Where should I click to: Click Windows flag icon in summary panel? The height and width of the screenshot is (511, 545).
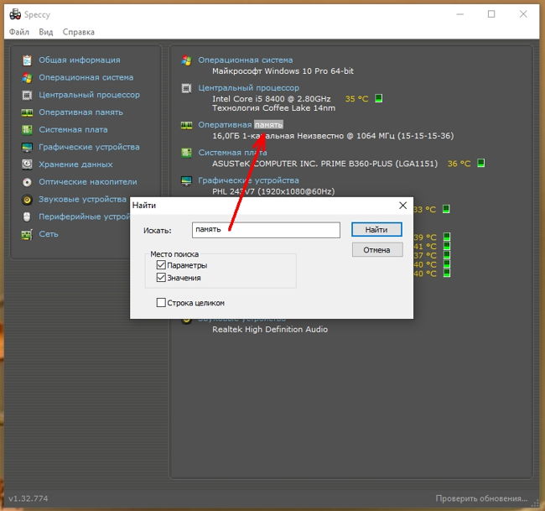187,60
